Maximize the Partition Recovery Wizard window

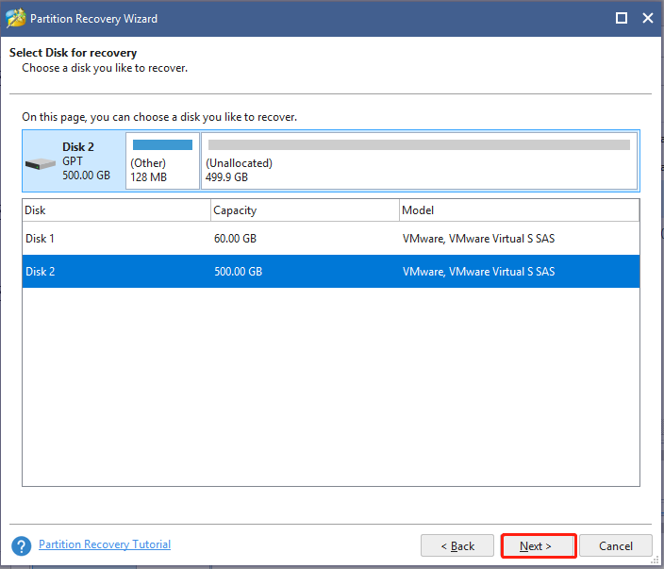point(622,18)
